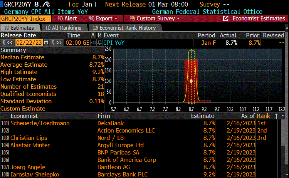Sort by the Rank column header
The image size is (289, 178).
(264, 116)
